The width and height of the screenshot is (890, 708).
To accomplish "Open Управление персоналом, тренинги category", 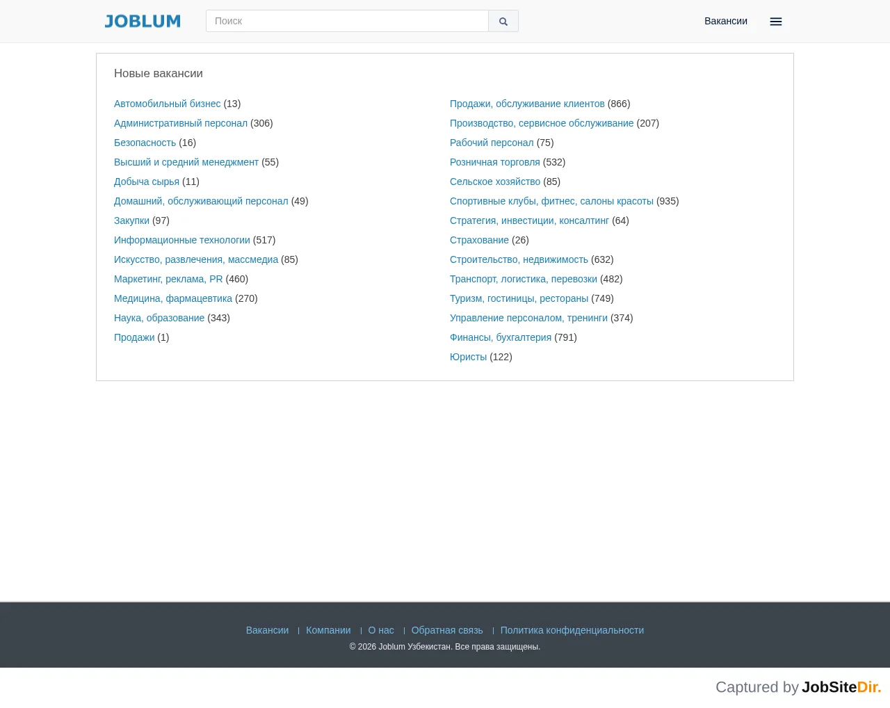I will (528, 318).
